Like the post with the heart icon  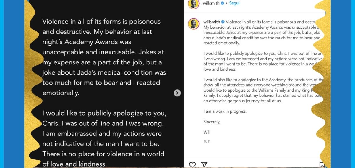[192, 165]
